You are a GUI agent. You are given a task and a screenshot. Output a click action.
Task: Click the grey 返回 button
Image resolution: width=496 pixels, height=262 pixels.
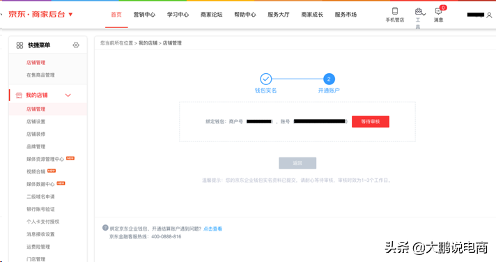tap(297, 163)
